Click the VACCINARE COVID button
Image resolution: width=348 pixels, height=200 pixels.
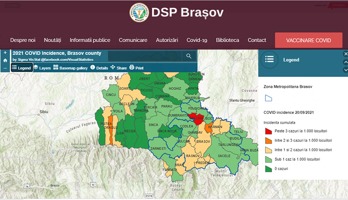[x=308, y=40]
